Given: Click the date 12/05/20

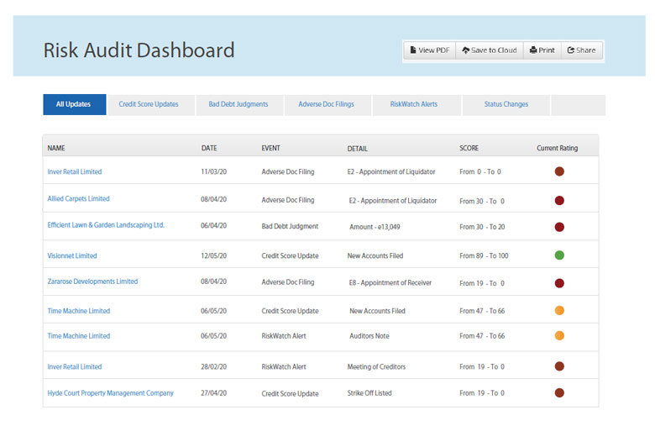Looking at the screenshot, I should [214, 255].
